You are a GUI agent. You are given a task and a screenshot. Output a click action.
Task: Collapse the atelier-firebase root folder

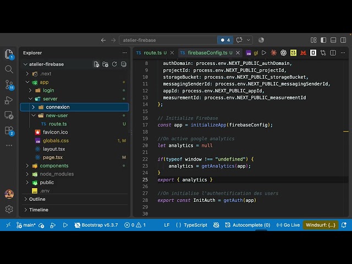point(25,64)
